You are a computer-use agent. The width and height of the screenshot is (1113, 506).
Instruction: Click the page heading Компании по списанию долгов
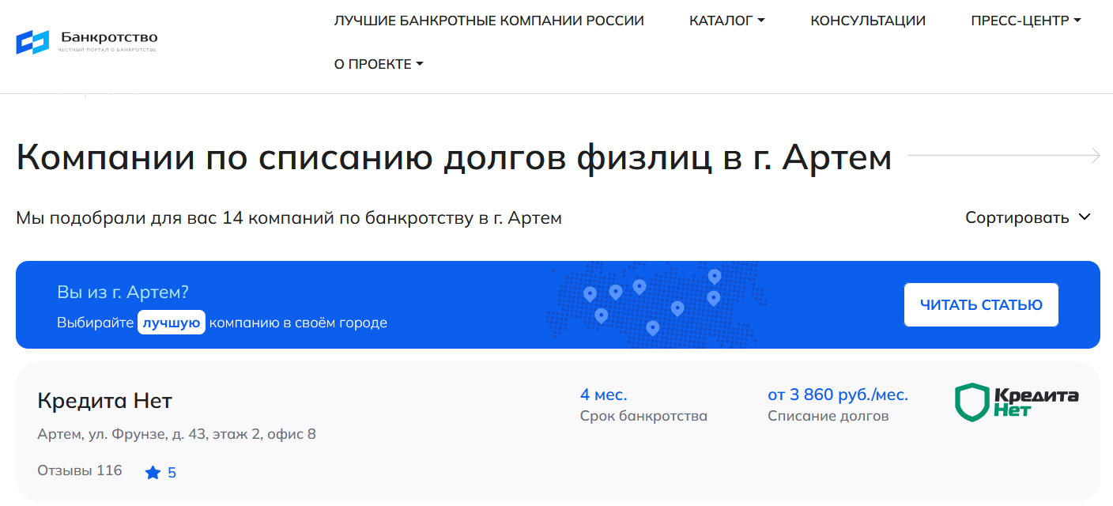click(x=454, y=157)
